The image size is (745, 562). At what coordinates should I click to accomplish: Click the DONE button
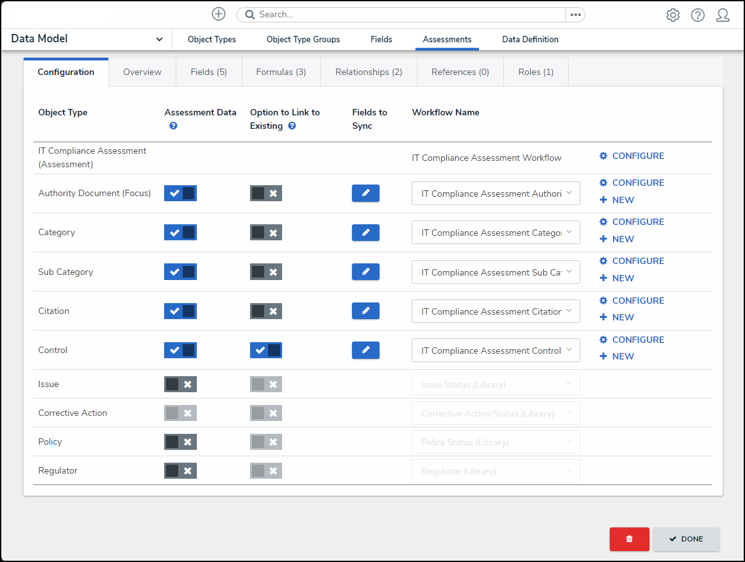(686, 539)
